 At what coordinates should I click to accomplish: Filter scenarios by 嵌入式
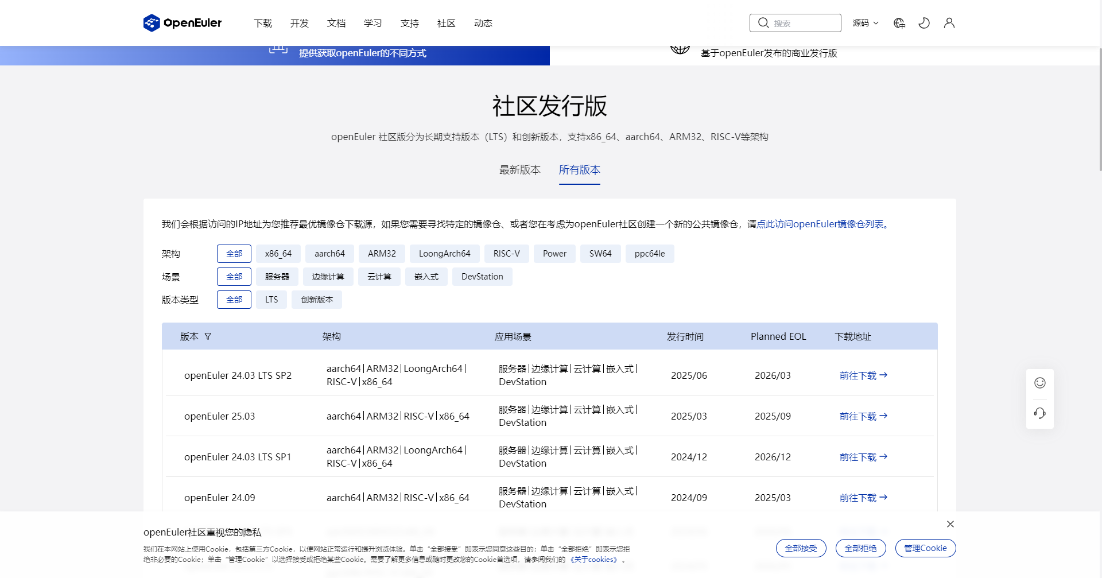point(426,276)
